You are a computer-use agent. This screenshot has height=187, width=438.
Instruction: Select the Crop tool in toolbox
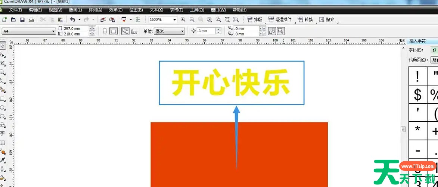[3, 63]
